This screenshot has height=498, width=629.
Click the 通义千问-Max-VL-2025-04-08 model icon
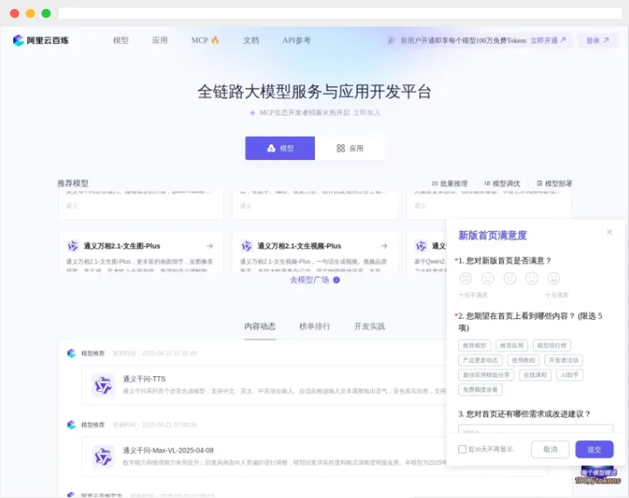point(103,457)
